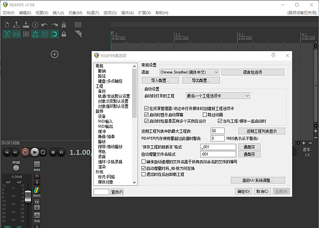Screen dimensions: 319x228
Task: Toggle Item grouping link icon
Action: click(16, 34)
